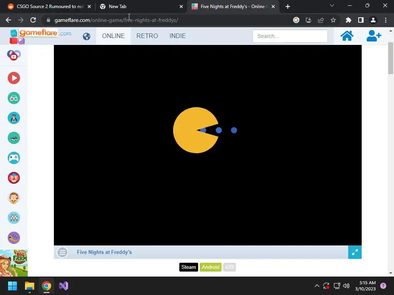Viewport: 394px width, 295px height.
Task: Open the Chrome three-dot menu
Action: (386, 20)
